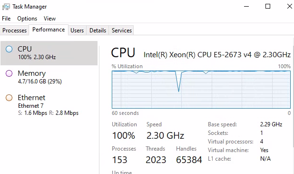
Task: Open the File menu
Action: click(x=6, y=19)
